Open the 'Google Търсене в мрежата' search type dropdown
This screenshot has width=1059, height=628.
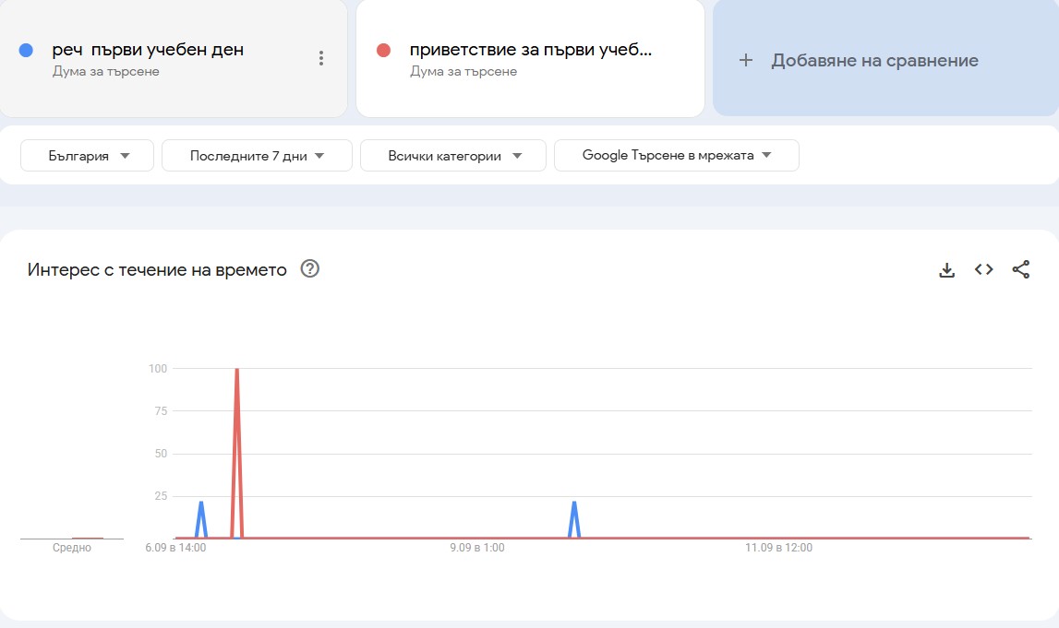pos(676,155)
